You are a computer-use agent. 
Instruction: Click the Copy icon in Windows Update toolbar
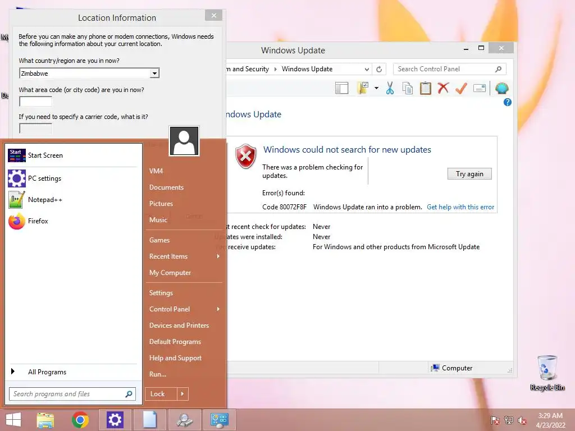408,88
